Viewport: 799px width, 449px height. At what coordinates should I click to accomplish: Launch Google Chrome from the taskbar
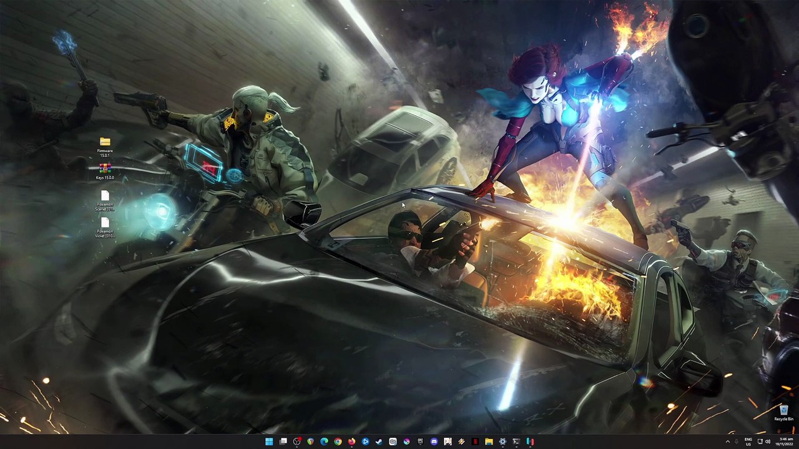point(338,442)
